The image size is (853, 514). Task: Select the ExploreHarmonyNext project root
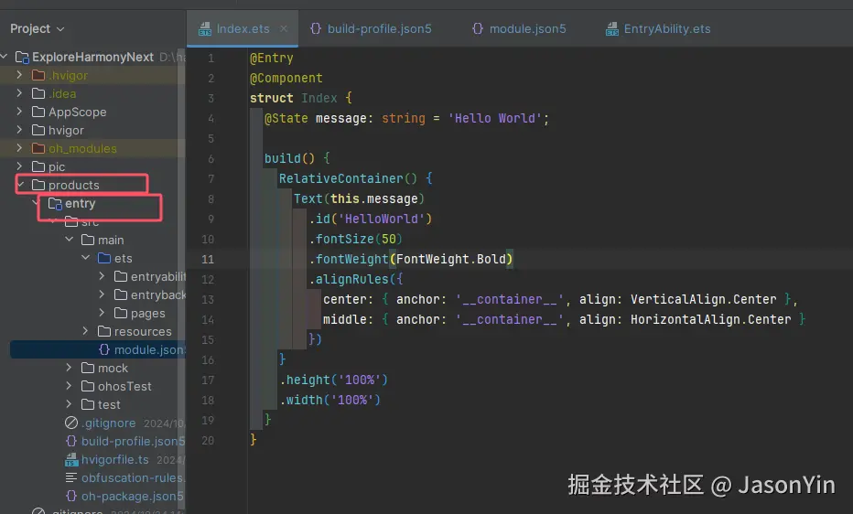[92, 57]
